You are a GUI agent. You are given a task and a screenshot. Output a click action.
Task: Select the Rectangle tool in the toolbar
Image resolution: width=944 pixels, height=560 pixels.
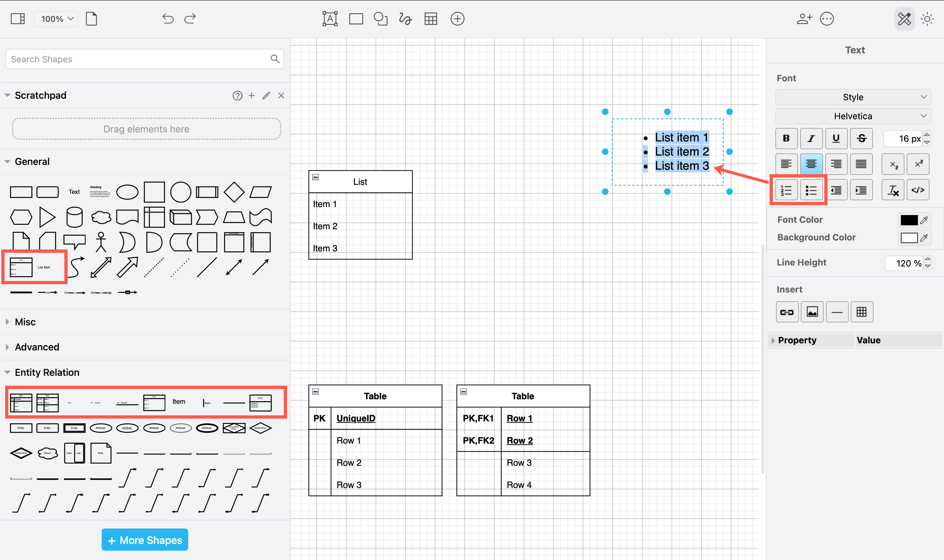pos(356,19)
